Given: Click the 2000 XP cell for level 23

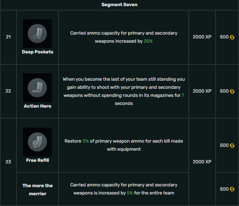Looking at the screenshot, I should pos(202,162).
